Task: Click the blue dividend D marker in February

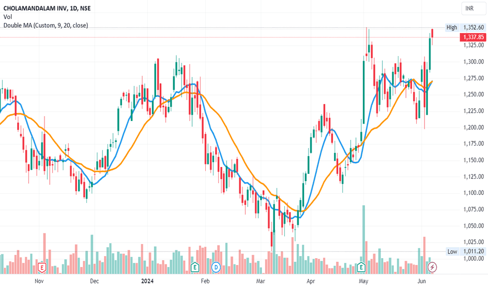Action: point(216,267)
